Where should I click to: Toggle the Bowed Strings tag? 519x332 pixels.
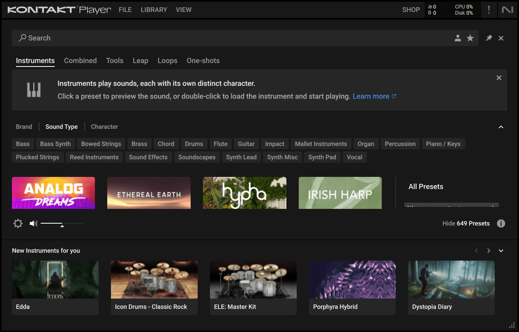coord(101,144)
